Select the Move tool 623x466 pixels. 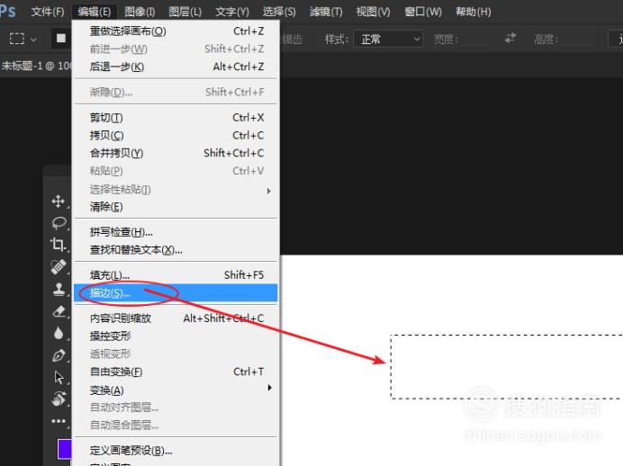click(59, 202)
